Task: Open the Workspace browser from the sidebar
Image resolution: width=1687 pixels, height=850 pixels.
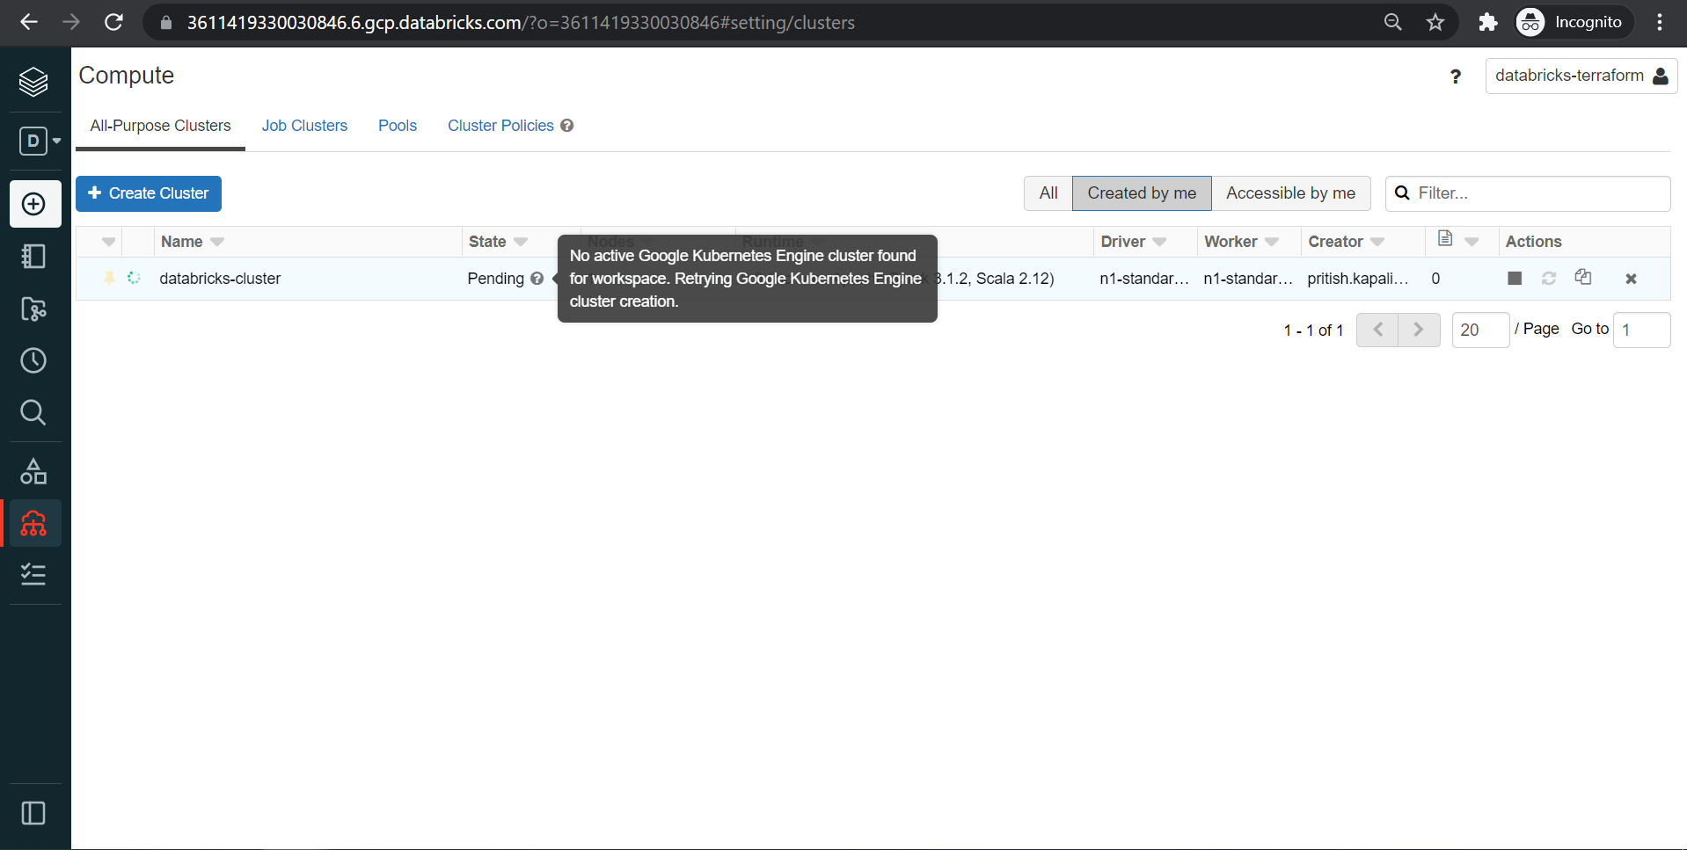Action: 33,256
